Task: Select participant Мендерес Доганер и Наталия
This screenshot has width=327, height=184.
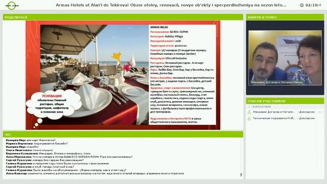Action: click(284, 112)
